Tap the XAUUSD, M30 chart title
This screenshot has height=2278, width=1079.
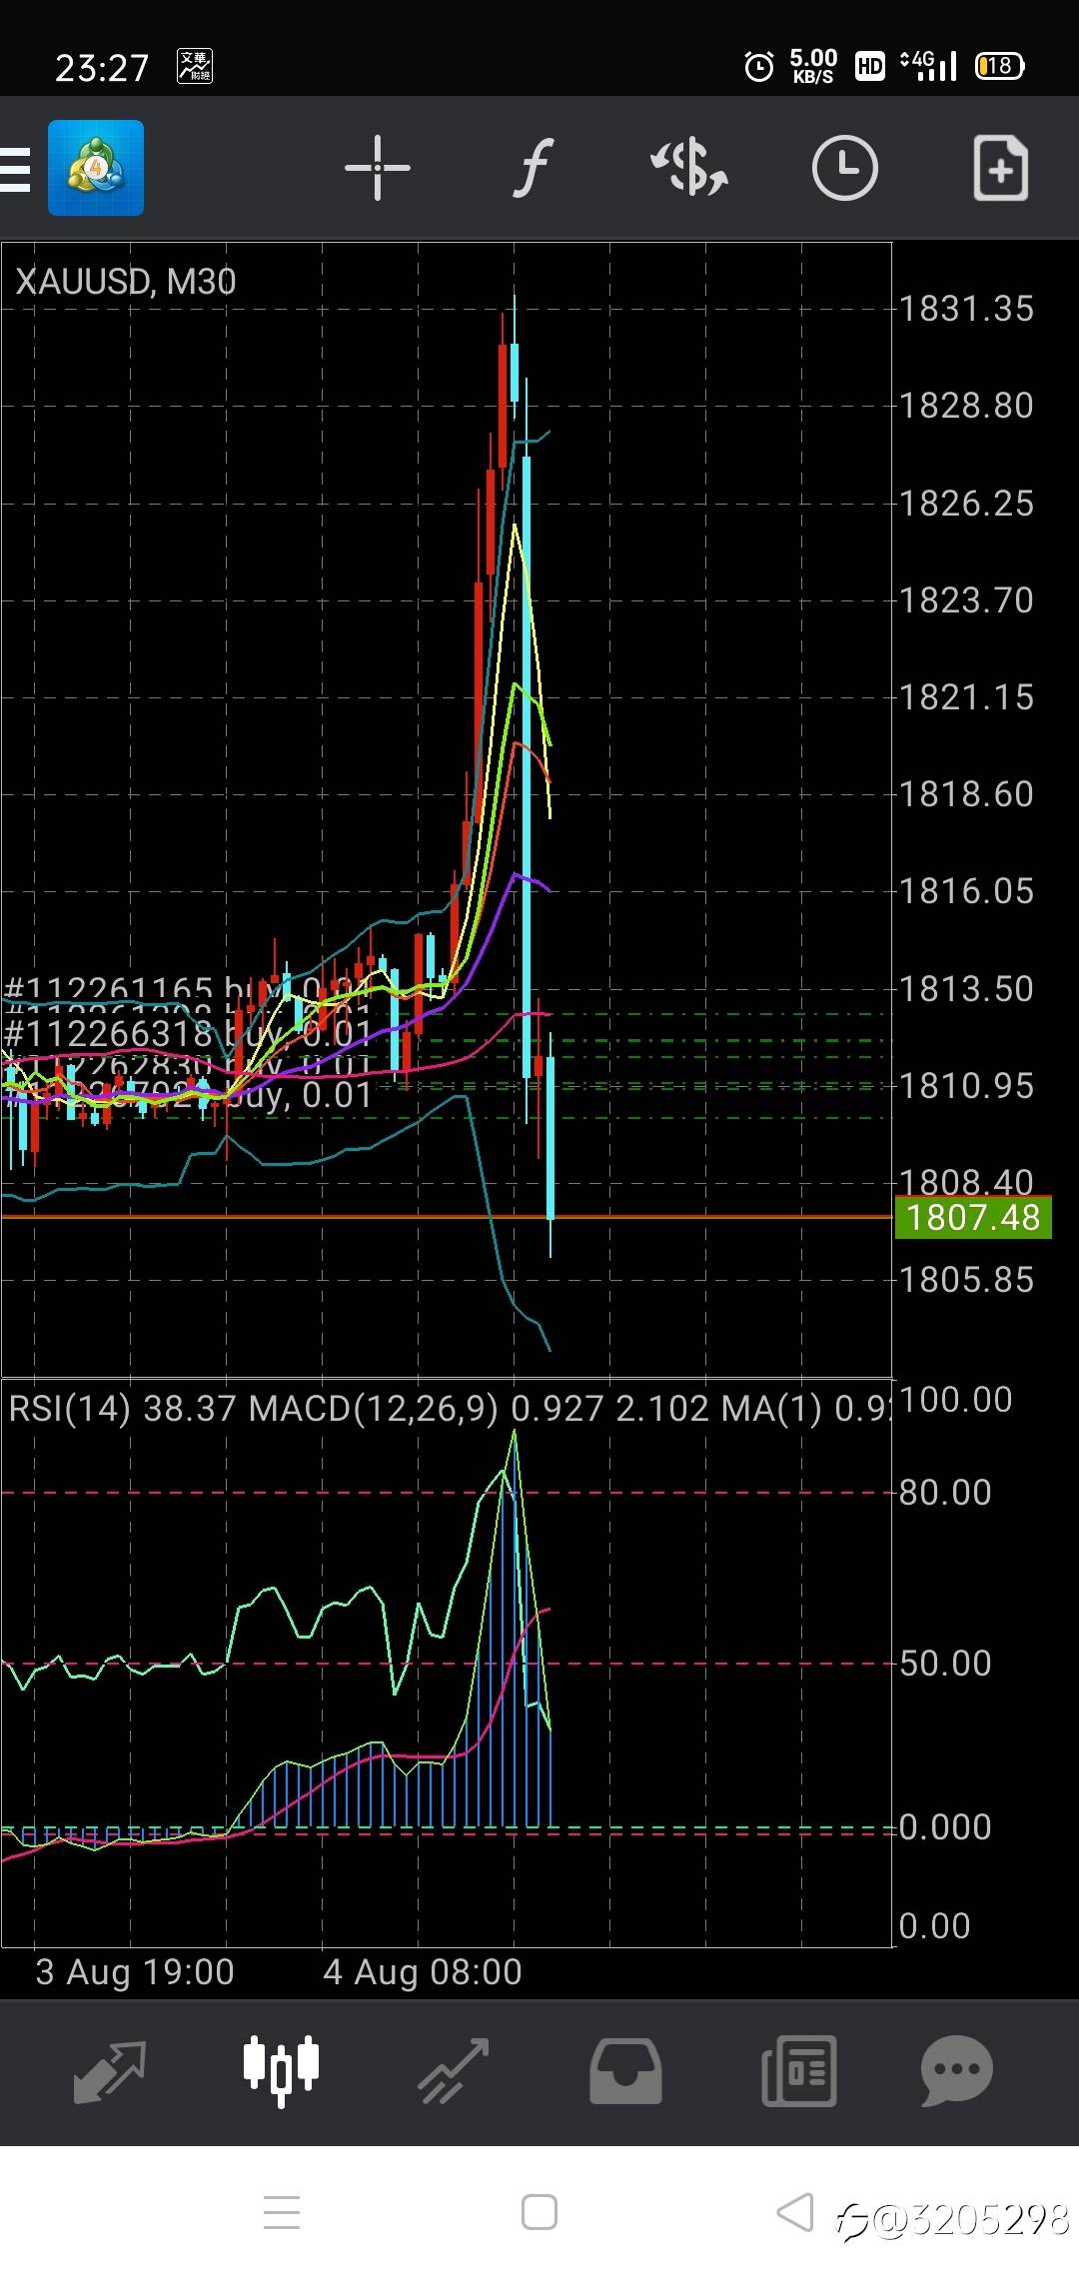coord(126,282)
